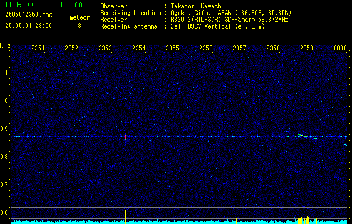The height and width of the screenshot is (224, 352).
Task: Click time marker 2351
Action: coord(38,48)
